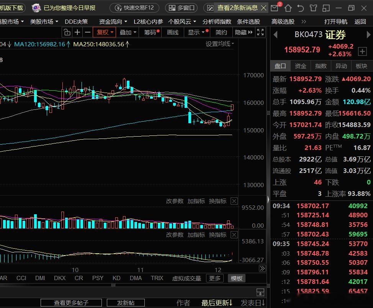373x308 pixels.
Task: Open 快速交易F12 quick trade
Action: [134, 8]
